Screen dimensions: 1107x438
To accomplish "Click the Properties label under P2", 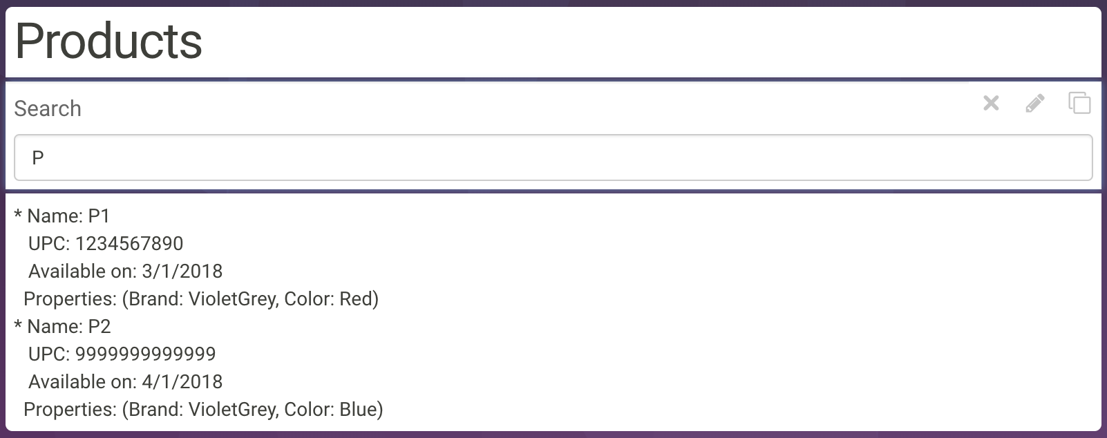I will 70,410.
